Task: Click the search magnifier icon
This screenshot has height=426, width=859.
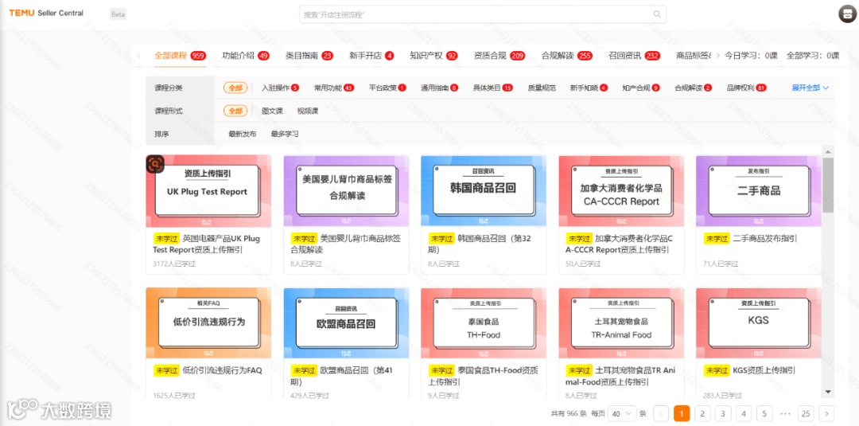Action: coord(656,15)
